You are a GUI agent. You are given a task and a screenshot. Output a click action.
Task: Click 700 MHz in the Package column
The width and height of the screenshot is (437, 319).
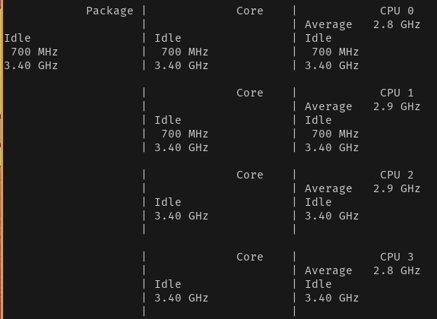point(34,52)
